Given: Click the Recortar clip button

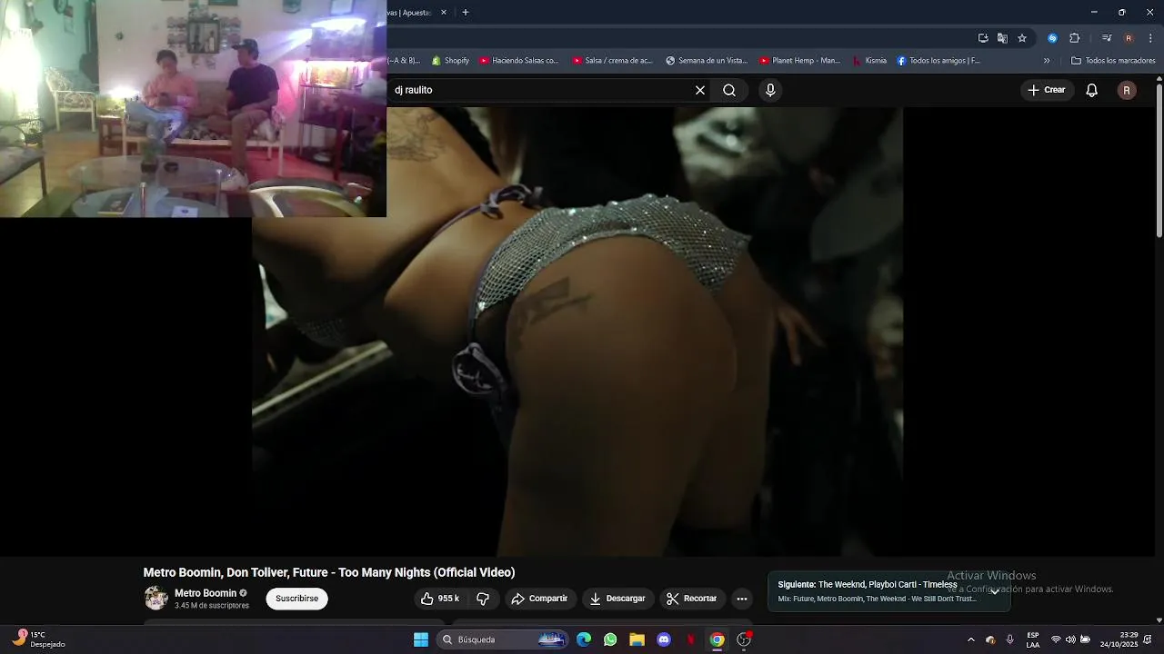Looking at the screenshot, I should tap(692, 599).
